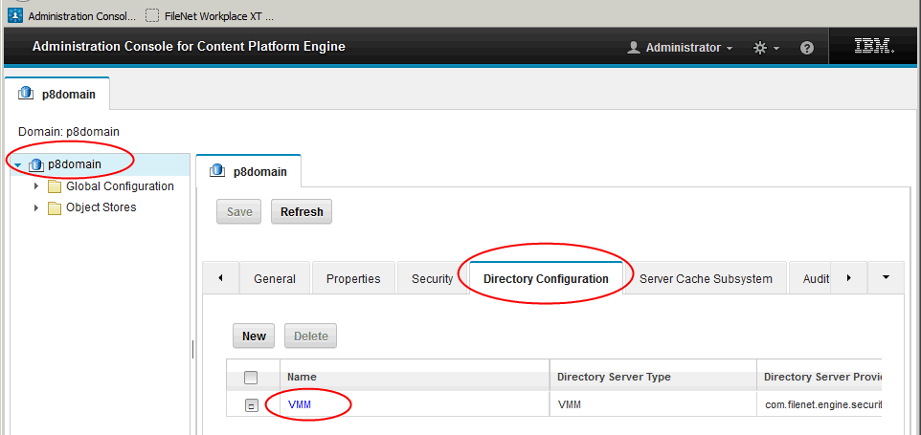The height and width of the screenshot is (435, 921).
Task: Collapse the p8domain tree root
Action: [18, 165]
